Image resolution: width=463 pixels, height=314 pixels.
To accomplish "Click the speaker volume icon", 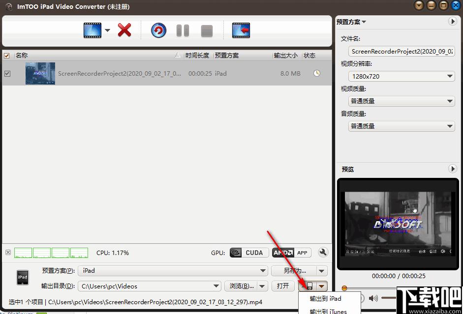I will click(x=373, y=298).
